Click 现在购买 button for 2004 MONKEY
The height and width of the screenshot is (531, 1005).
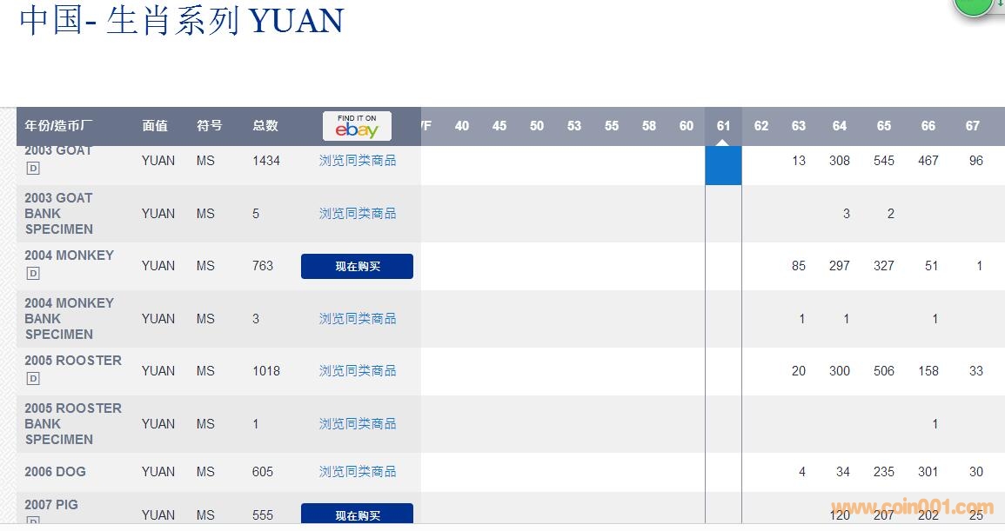(357, 267)
